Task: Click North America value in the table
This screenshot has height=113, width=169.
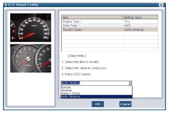Action: click(140, 29)
